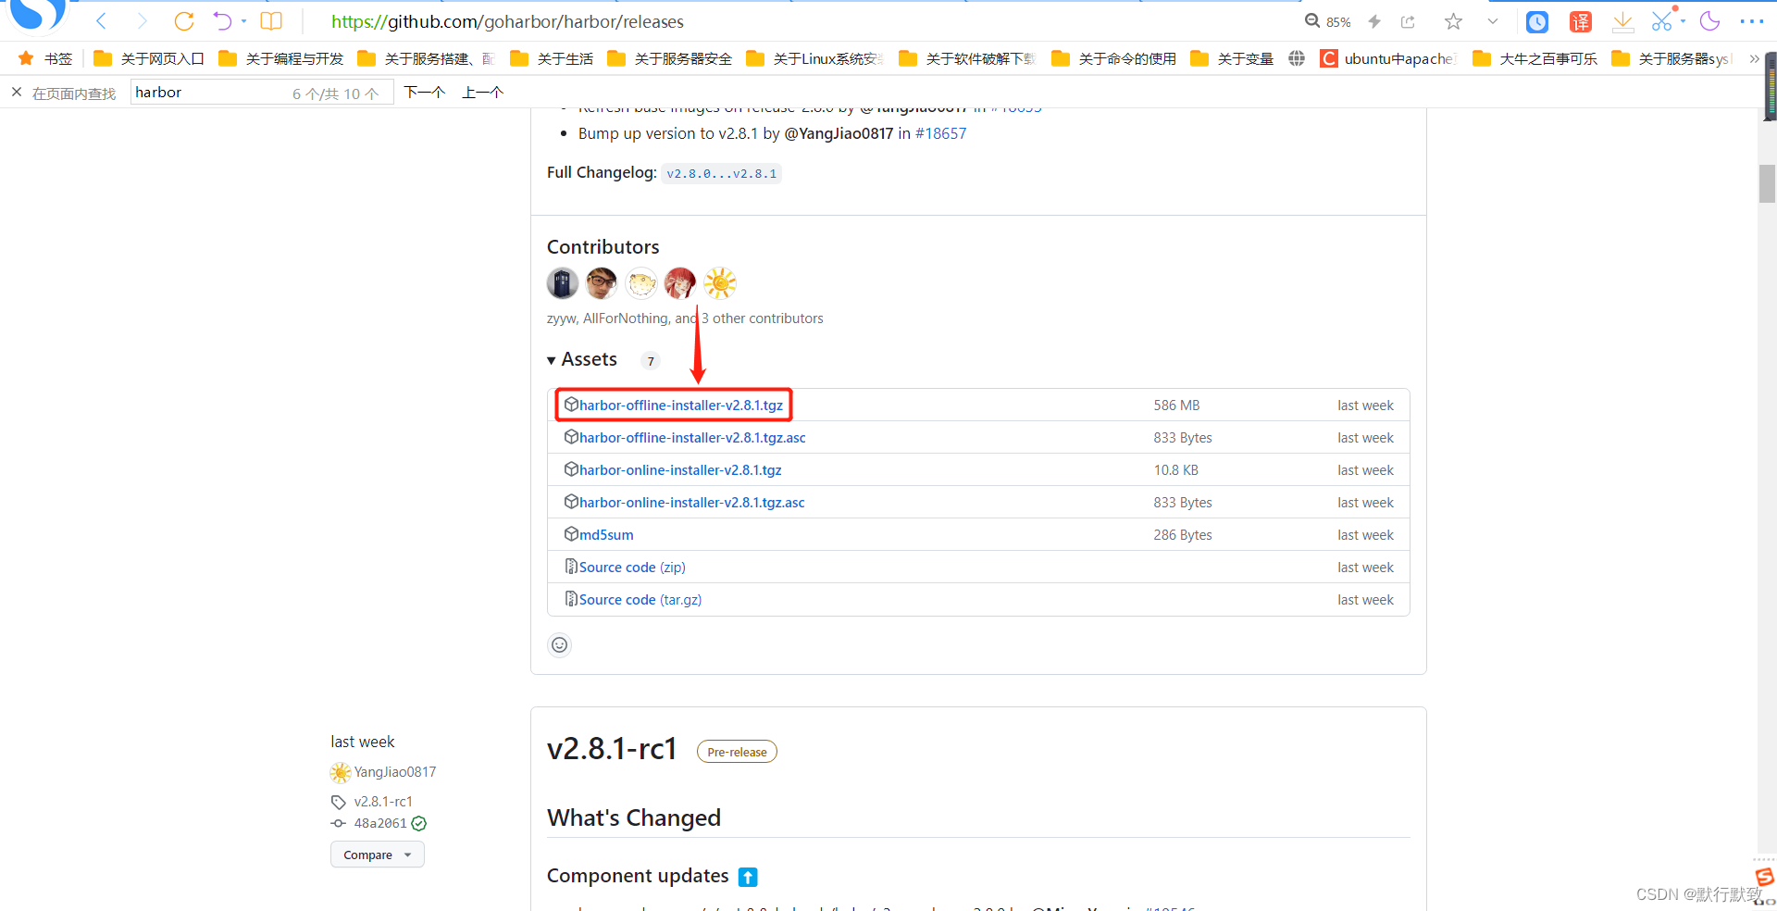Open bookmark folder 关于变量
Viewport: 1777px width, 911px height.
coord(1232,58)
